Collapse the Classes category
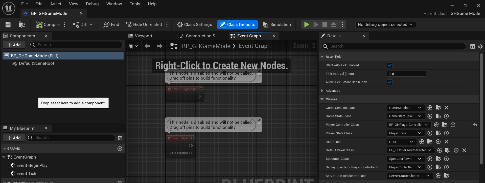Screen dimensions: 485x183 coord(322,99)
